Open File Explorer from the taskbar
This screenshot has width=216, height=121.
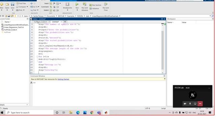(71, 113)
